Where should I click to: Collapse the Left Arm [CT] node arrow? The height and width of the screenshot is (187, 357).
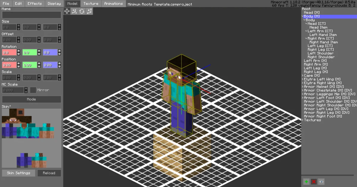pyautogui.click(x=306, y=31)
